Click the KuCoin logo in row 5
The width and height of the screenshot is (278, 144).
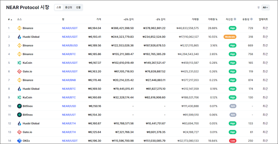19,63
